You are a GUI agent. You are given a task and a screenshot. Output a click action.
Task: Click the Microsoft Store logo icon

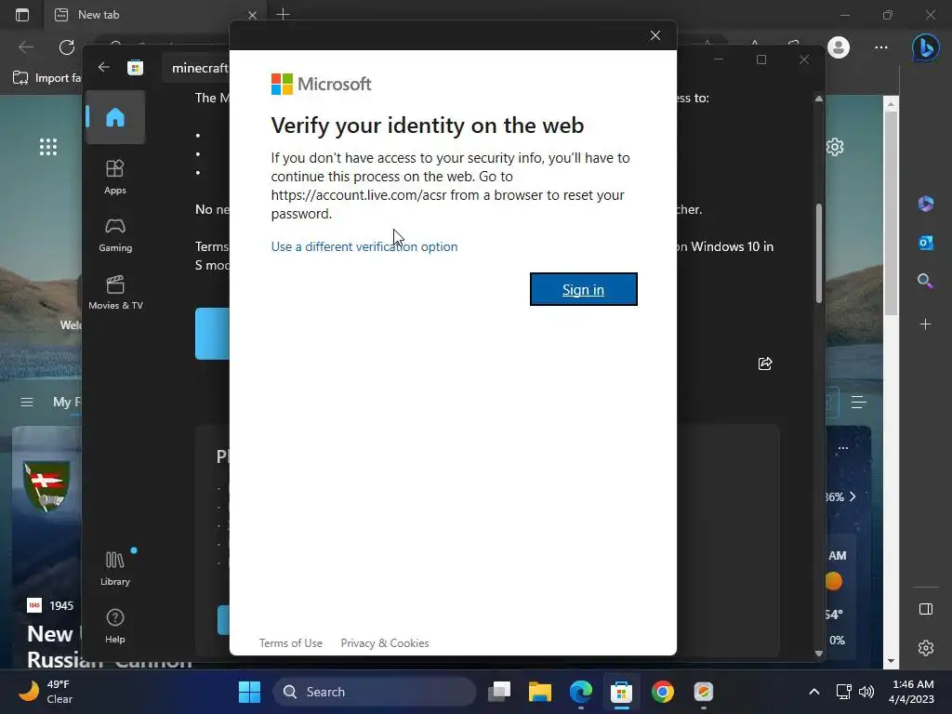136,67
